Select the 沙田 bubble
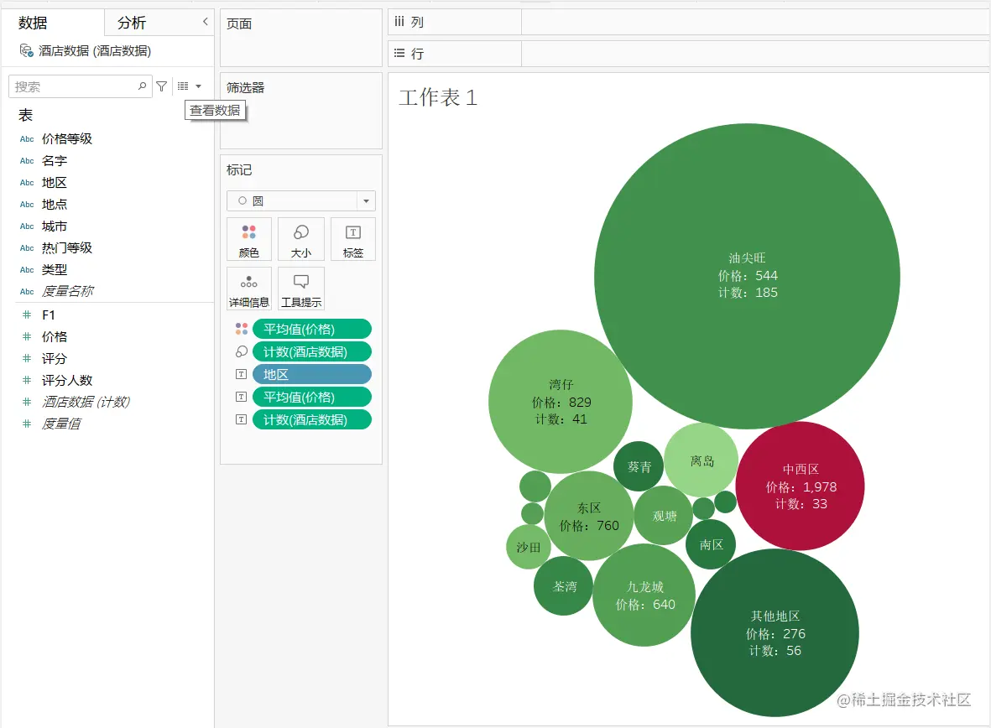 [529, 547]
